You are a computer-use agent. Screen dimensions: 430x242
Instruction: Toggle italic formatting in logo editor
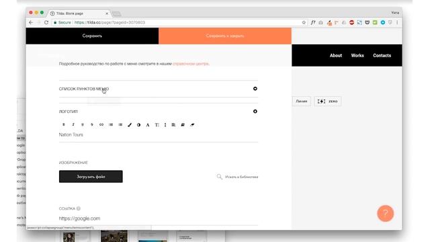73,124
